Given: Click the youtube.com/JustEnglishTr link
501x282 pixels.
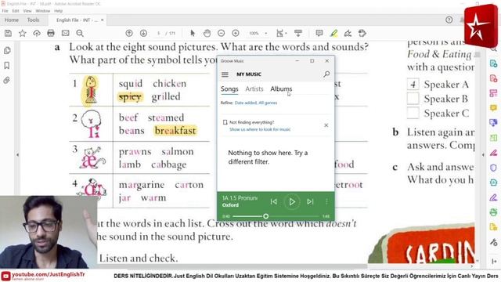Looking at the screenshot, I should coord(49,274).
